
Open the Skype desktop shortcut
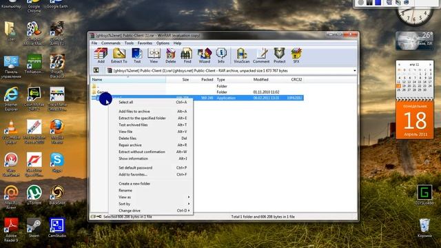[57, 163]
